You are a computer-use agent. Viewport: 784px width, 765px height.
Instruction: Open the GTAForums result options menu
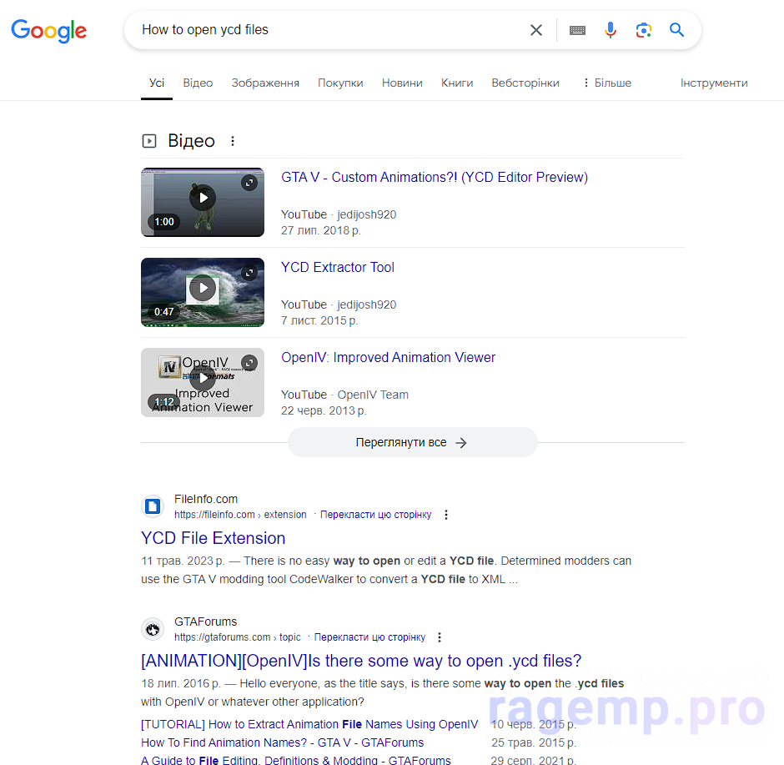440,637
